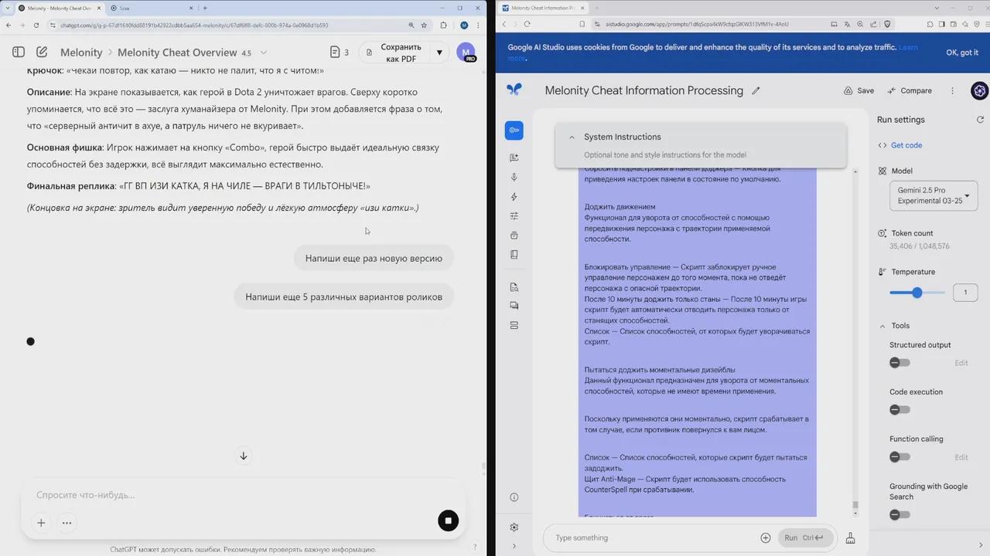Click the Get code link
990x556 pixels.
[x=906, y=145]
